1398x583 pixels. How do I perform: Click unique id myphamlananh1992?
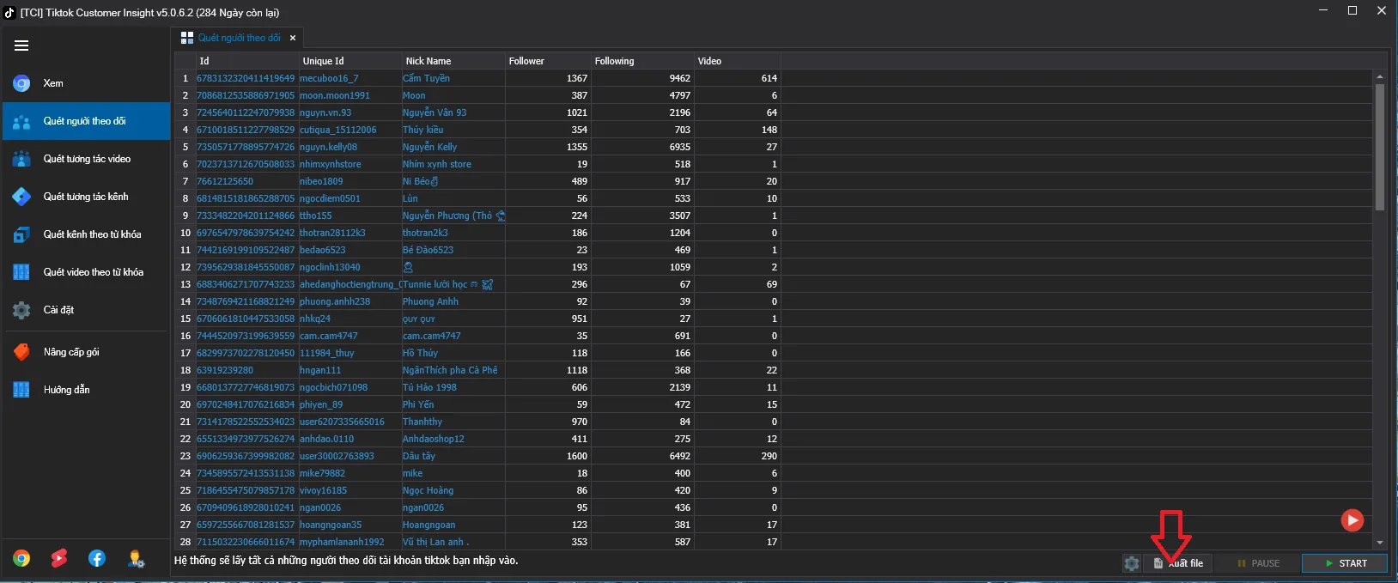(342, 542)
